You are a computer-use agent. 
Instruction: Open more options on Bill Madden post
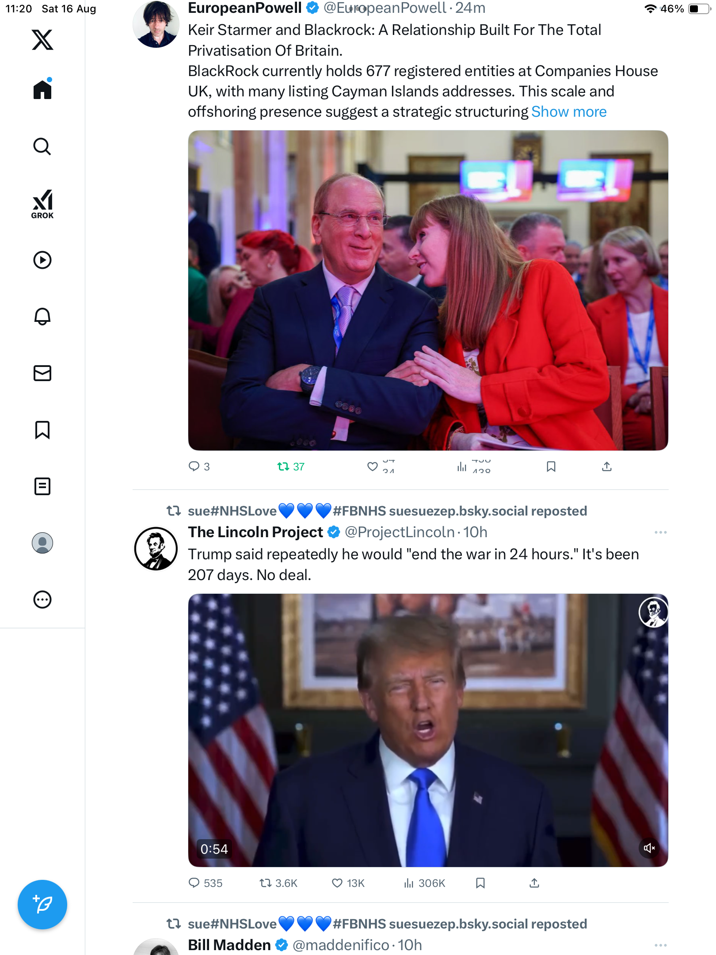point(660,945)
